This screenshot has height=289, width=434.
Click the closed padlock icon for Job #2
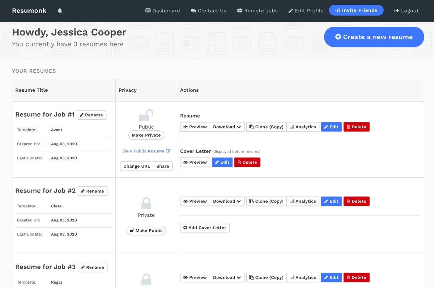tap(146, 203)
